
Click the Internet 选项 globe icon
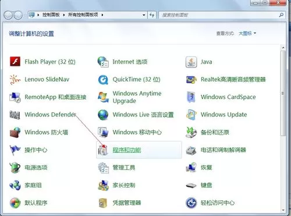pos(103,62)
